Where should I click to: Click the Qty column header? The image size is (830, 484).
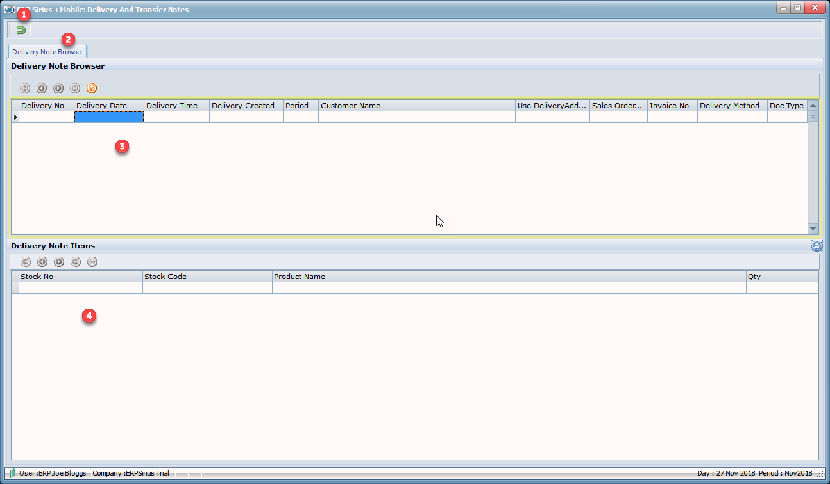[x=783, y=277]
